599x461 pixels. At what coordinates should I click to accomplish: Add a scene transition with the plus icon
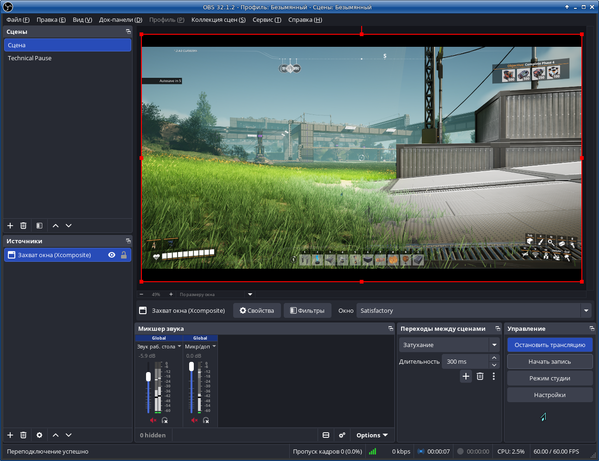(466, 376)
